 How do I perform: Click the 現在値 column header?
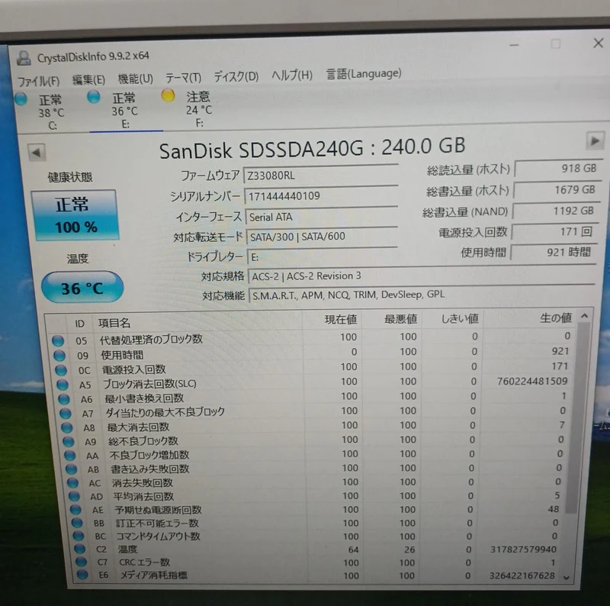(332, 319)
